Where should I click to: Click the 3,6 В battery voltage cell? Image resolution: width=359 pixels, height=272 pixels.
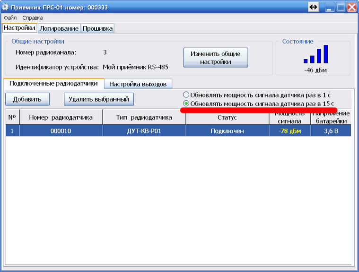click(331, 131)
